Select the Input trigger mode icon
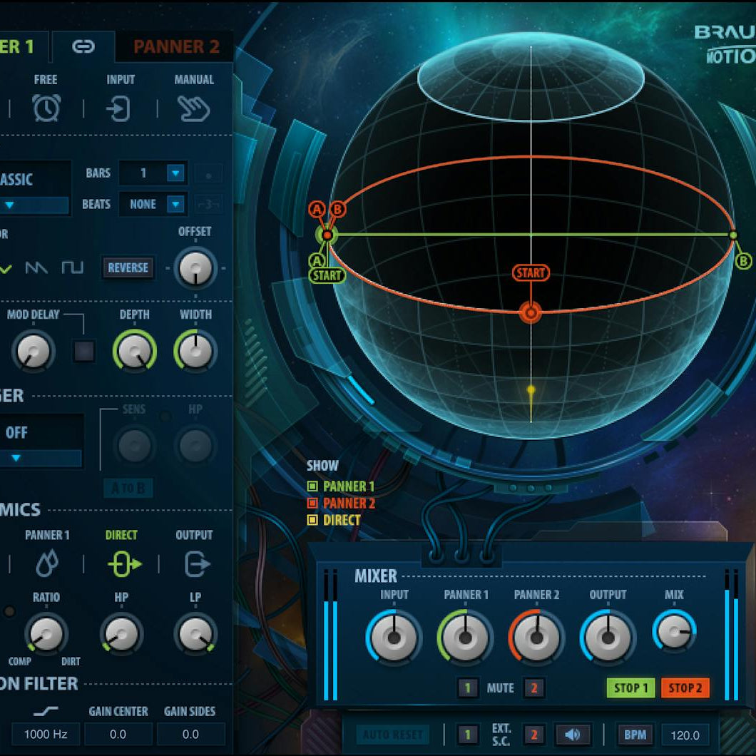 tap(119, 108)
